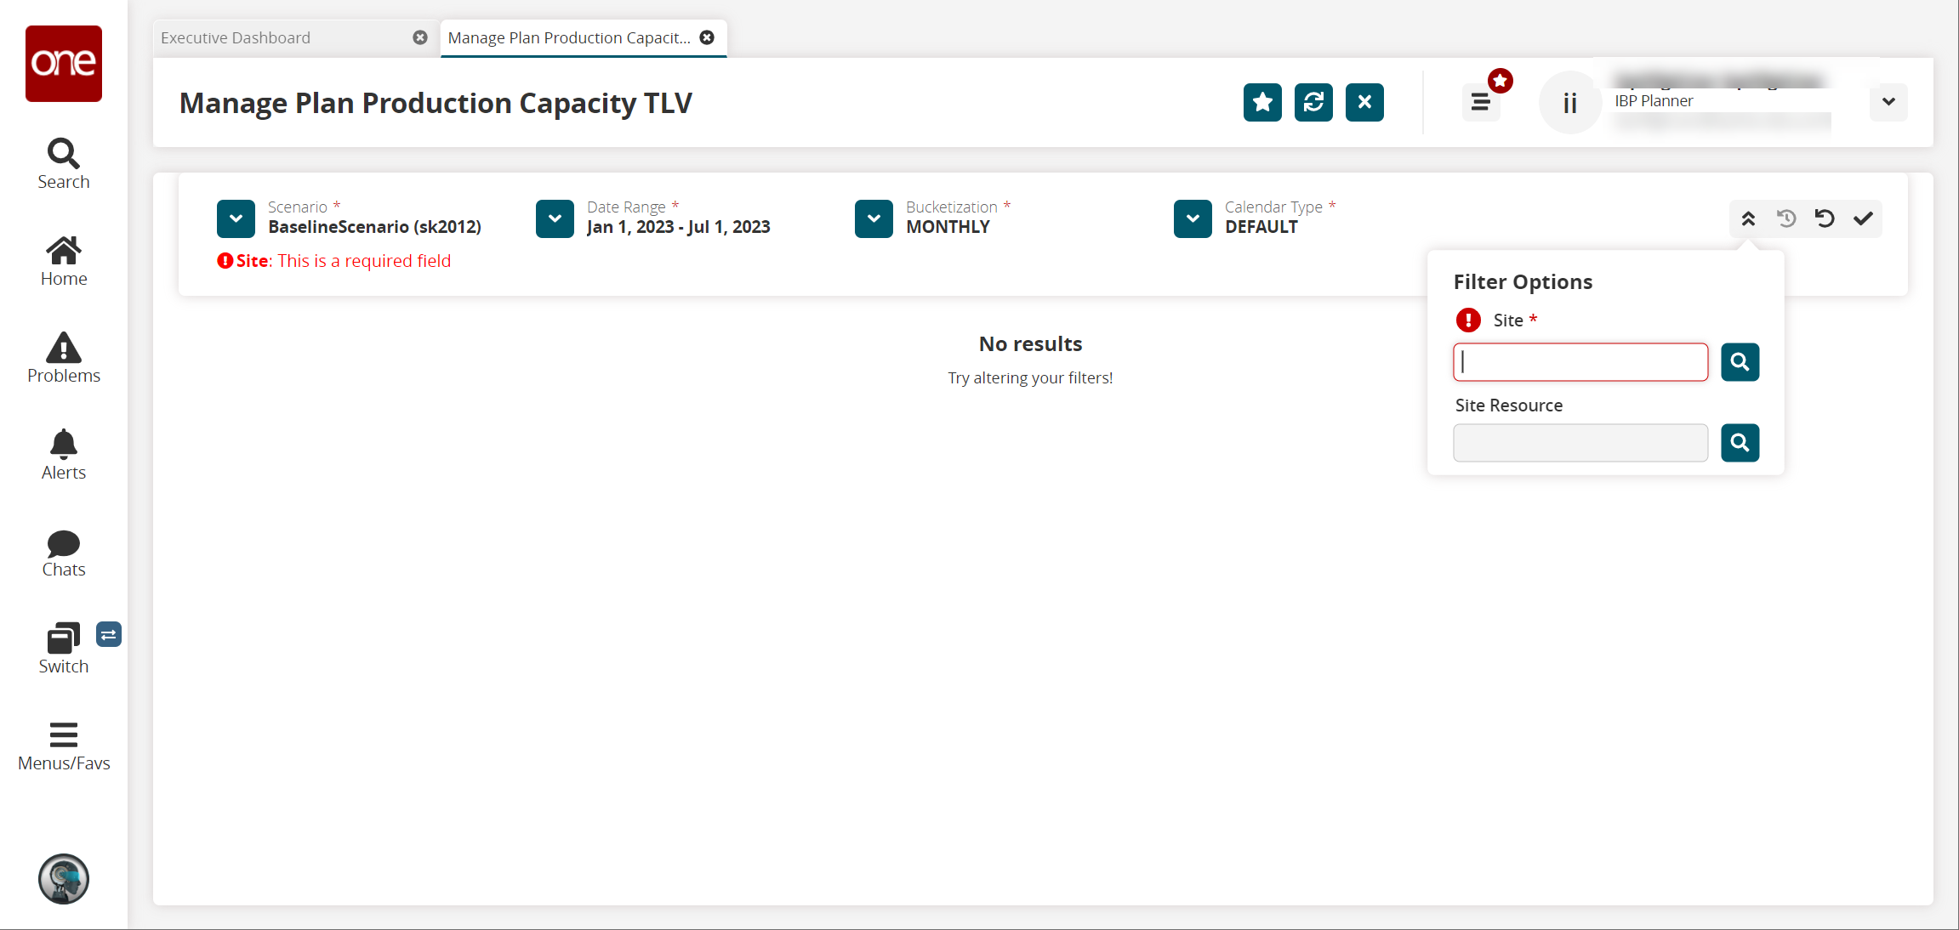Viewport: 1959px width, 930px height.
Task: Click the Site search lookup button
Action: click(x=1740, y=362)
